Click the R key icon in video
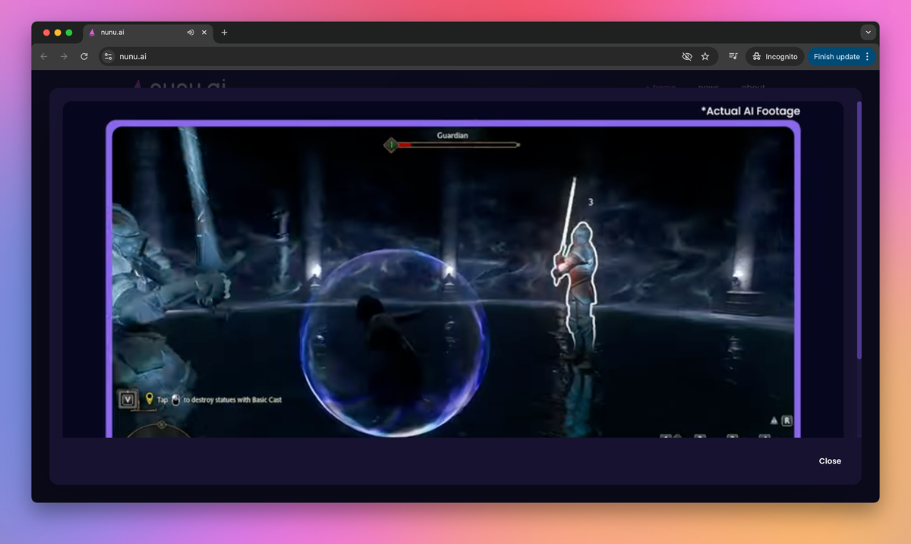This screenshot has width=911, height=544. 787,420
